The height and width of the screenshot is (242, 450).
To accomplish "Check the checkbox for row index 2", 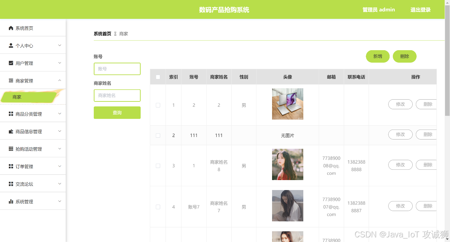I will tap(158, 136).
